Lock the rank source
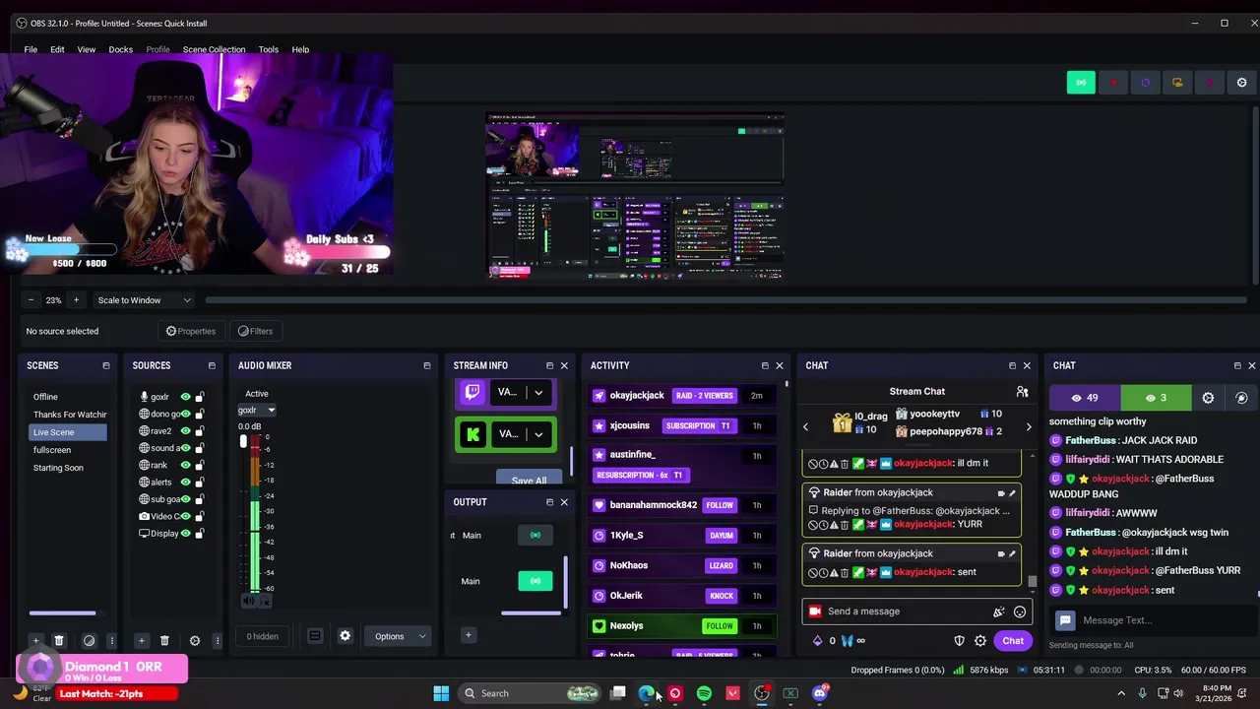Viewport: 1260px width, 709px height. click(200, 465)
